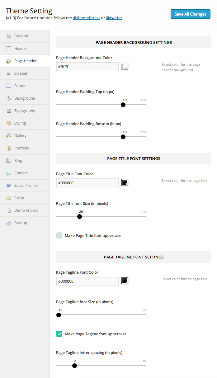This screenshot has width=217, height=378.
Task: Click the Gallery images icon
Action: pyautogui.click(x=9, y=136)
